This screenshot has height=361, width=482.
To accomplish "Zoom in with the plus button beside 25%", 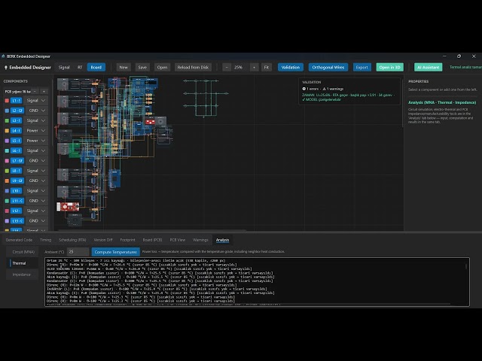I will (x=254, y=67).
